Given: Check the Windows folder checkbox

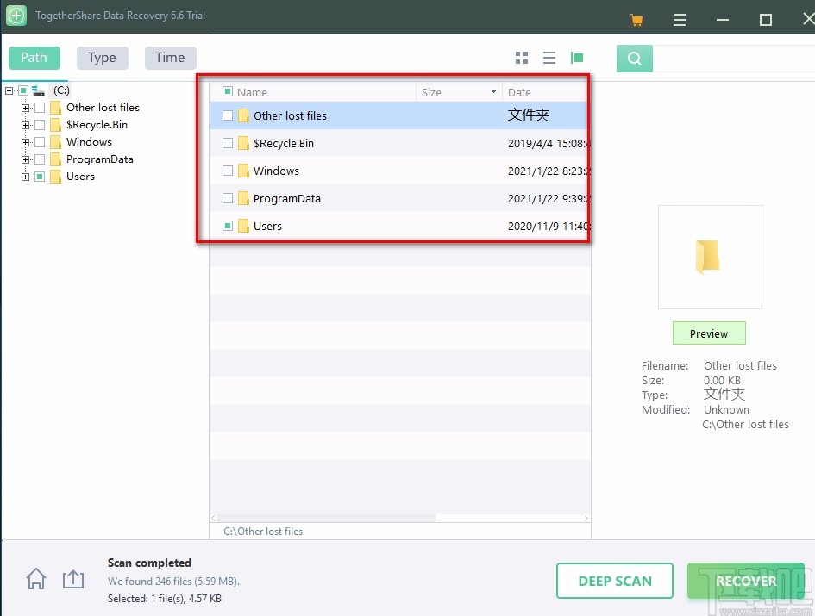Looking at the screenshot, I should 227,171.
